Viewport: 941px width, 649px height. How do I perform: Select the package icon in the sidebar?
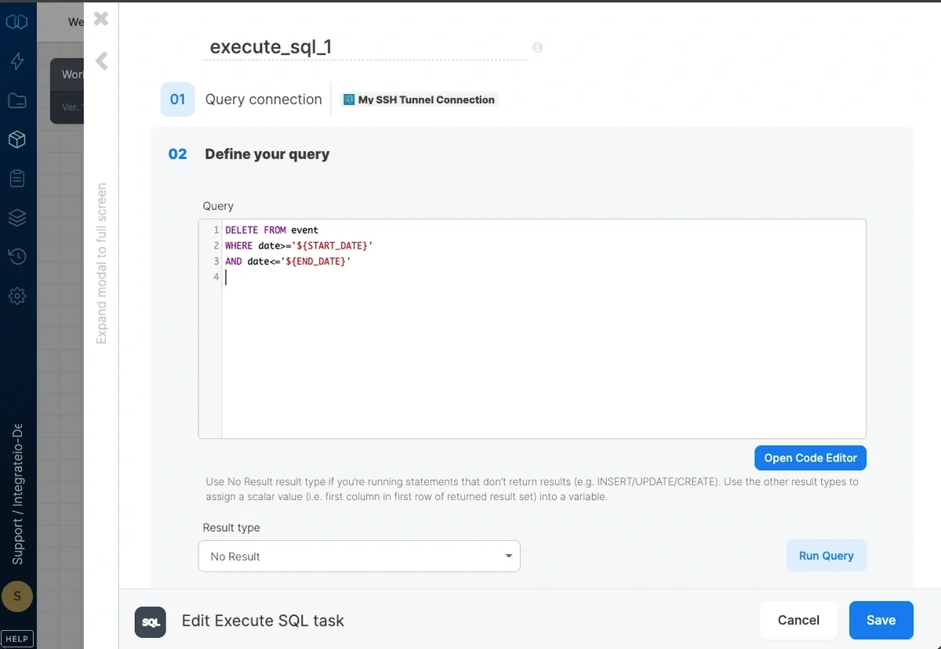point(17,140)
